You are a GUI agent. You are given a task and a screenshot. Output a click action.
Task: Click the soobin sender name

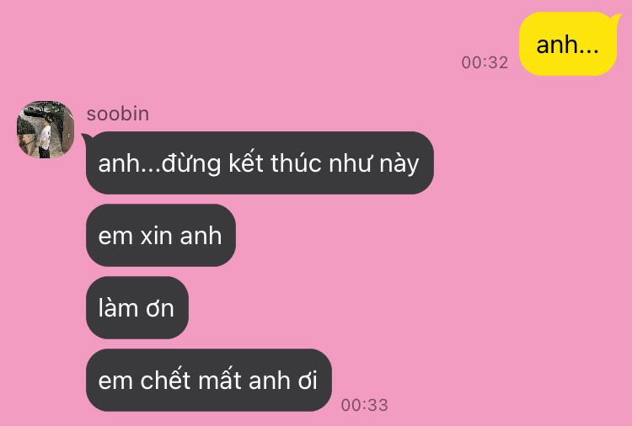pyautogui.click(x=118, y=114)
